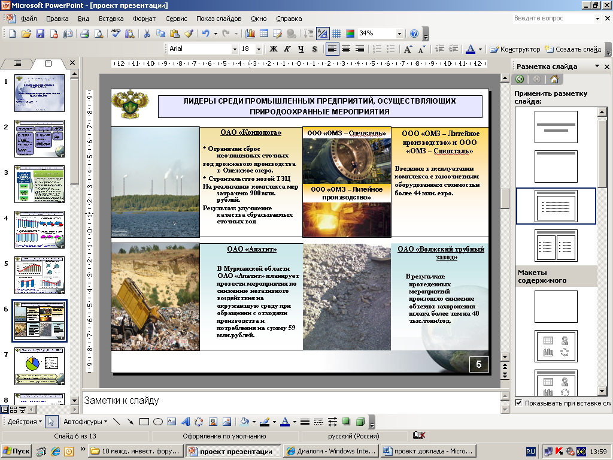Viewport: 613px width, 460px height.
Task: Toggle the show grid button
Action: (x=336, y=34)
